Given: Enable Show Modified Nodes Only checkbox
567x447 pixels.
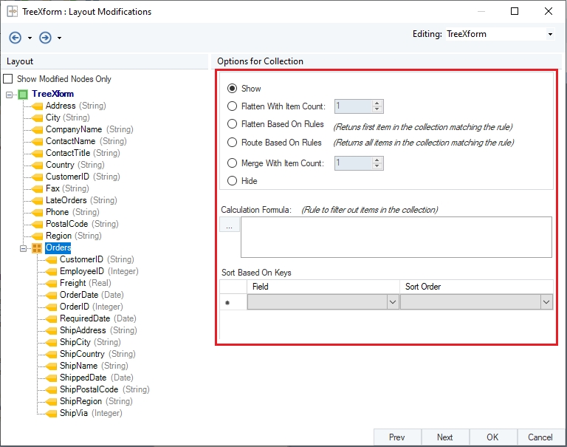Looking at the screenshot, I should click(8, 79).
